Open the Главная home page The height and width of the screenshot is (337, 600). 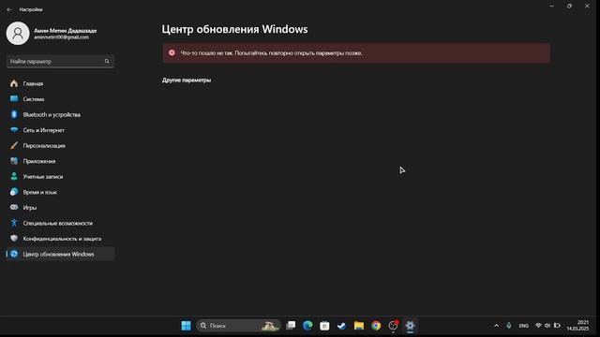pyautogui.click(x=60, y=83)
